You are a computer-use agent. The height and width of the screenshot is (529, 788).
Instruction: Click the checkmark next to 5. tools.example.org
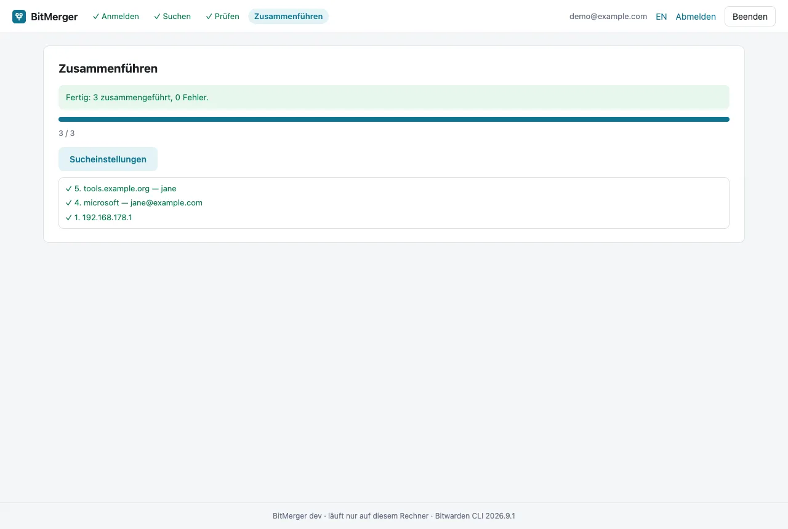tap(68, 189)
